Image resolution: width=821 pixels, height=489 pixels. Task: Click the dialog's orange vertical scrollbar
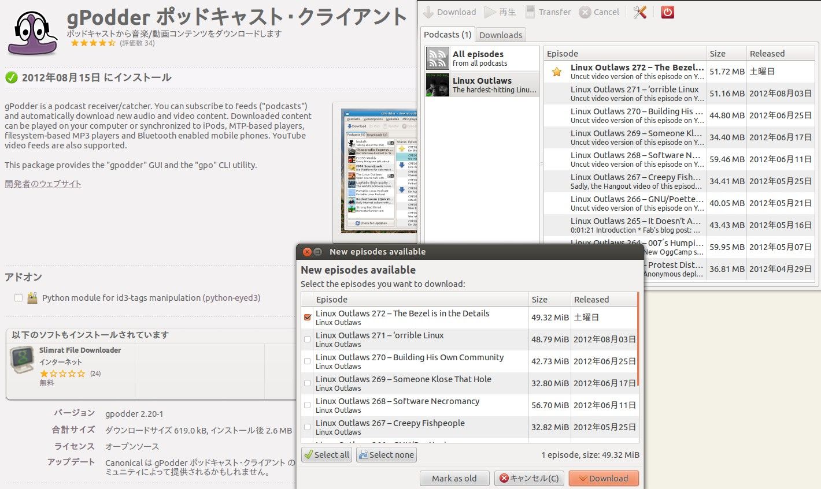(x=638, y=339)
